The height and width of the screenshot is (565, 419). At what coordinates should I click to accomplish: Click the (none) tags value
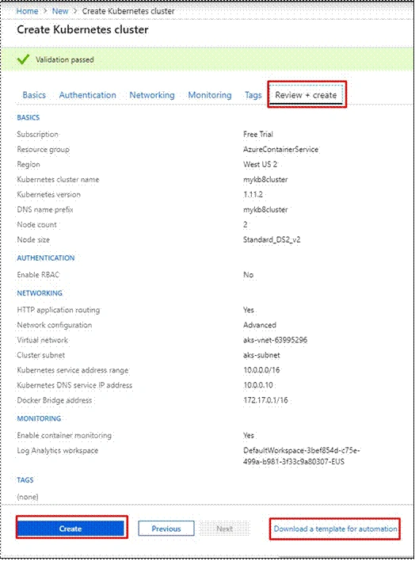[28, 497]
